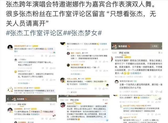Click share icon on 请你们注意这是 comment

[x=42, y=56]
